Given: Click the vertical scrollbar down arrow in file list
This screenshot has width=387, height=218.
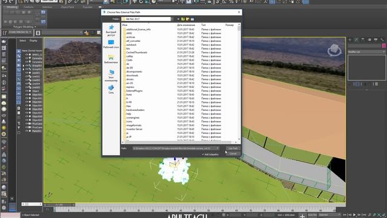Looking at the screenshot, I should 239,139.
